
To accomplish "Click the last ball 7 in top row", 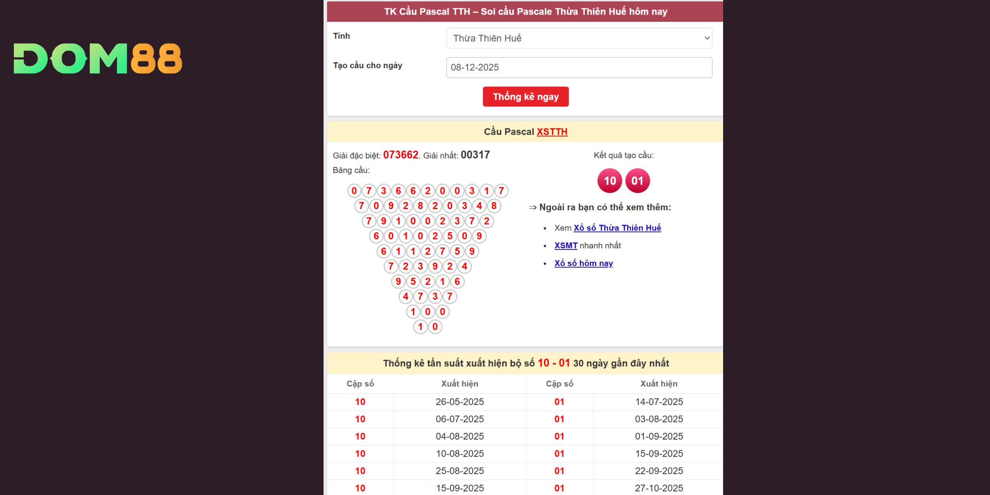I will 501,191.
